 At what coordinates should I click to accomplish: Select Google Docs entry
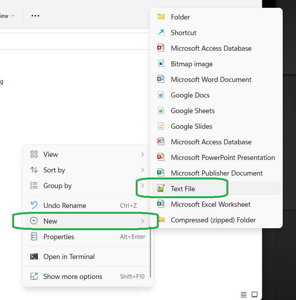click(x=216, y=95)
